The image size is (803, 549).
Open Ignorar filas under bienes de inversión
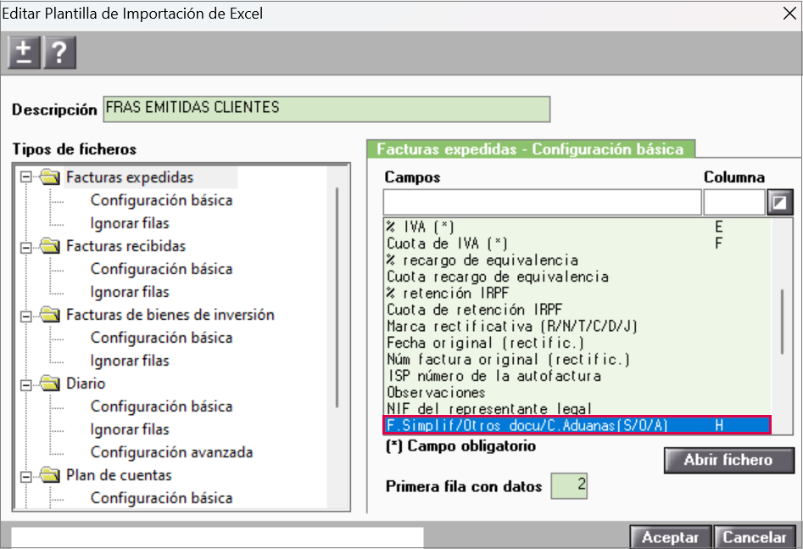(130, 361)
